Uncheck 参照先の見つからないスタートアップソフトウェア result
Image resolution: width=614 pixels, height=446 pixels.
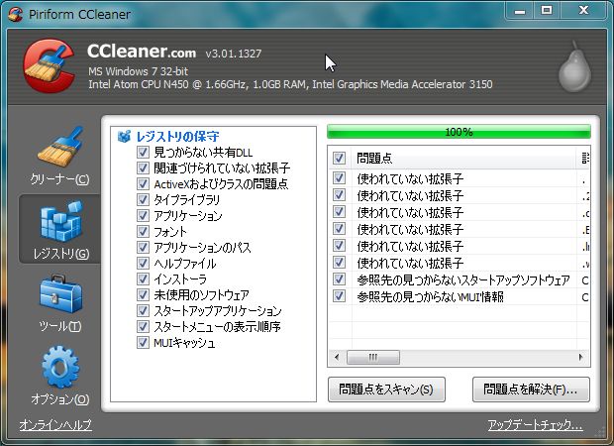pyautogui.click(x=339, y=279)
